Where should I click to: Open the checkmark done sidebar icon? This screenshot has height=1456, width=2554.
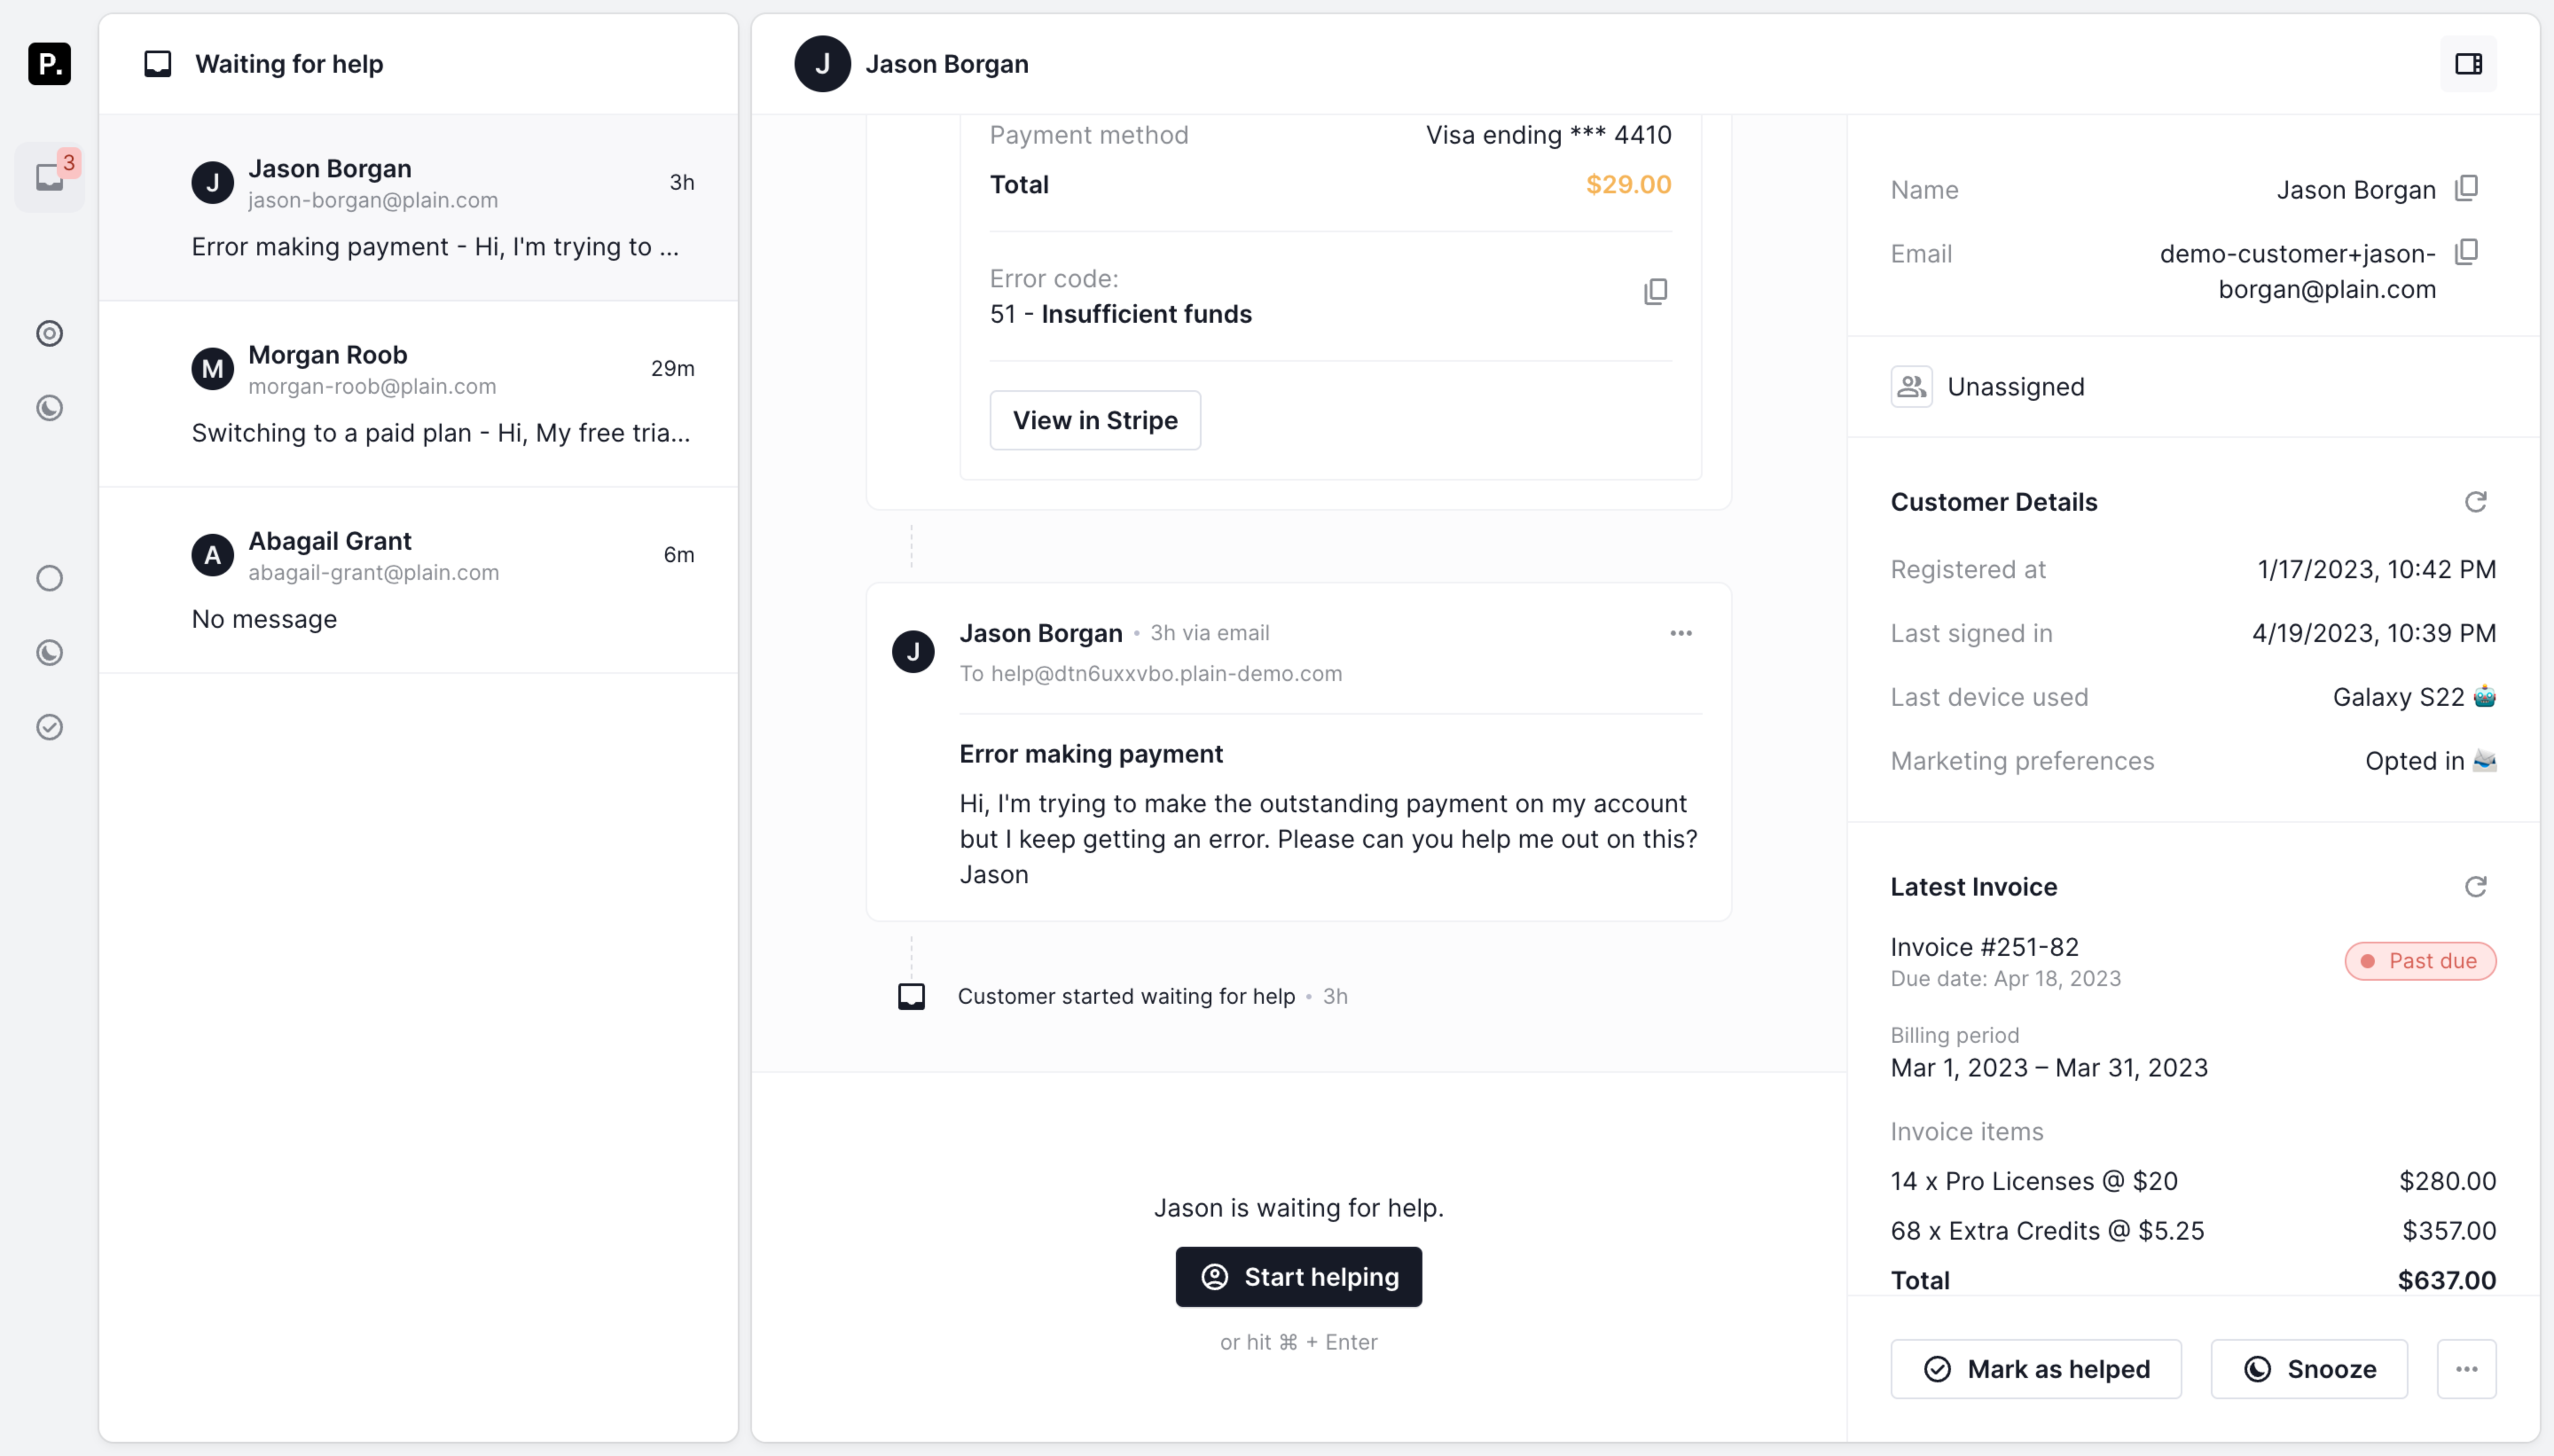[50, 727]
